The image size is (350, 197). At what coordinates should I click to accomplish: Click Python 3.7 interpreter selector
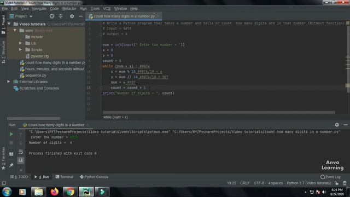point(309,183)
